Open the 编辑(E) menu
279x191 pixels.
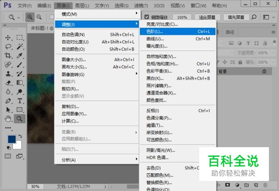(x=44, y=6)
